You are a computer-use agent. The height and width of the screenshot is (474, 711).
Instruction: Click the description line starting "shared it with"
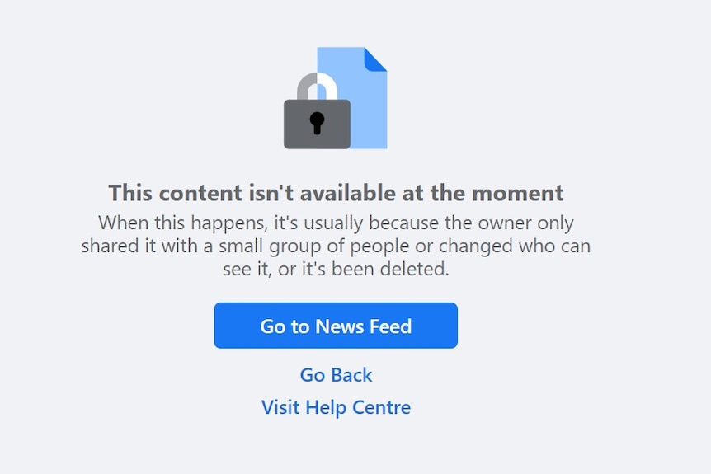coord(336,246)
